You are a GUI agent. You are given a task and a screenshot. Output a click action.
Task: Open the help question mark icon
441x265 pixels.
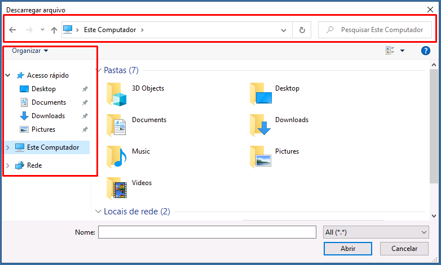426,51
